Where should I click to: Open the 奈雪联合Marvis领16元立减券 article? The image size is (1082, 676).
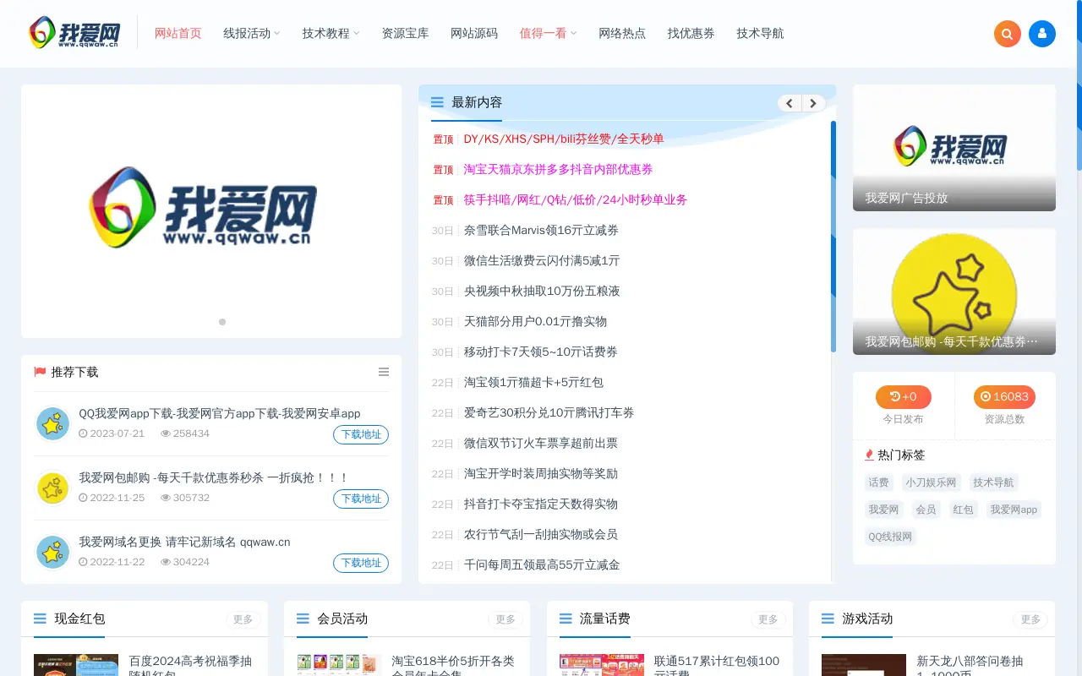[x=541, y=230]
